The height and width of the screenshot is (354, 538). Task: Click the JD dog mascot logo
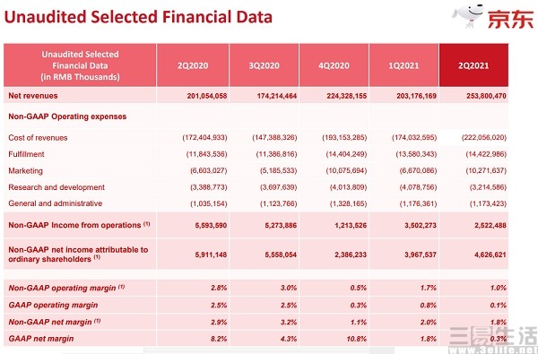tap(467, 15)
